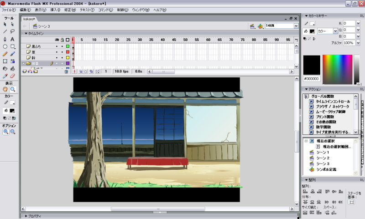The width and height of the screenshot is (365, 219).
Task: Open the Edit Symbols icon
Action: click(x=260, y=26)
